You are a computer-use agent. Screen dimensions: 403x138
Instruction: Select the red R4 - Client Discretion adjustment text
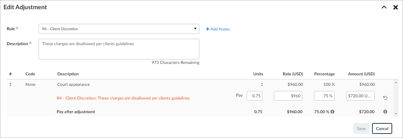123,98
